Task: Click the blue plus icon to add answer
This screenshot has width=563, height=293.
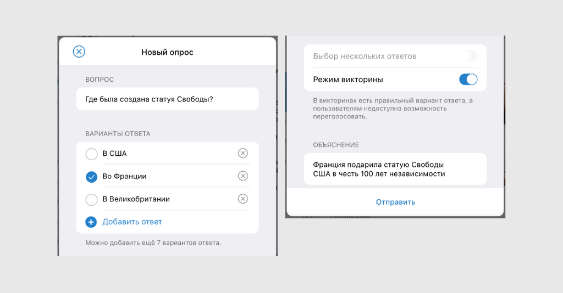Action: click(91, 222)
